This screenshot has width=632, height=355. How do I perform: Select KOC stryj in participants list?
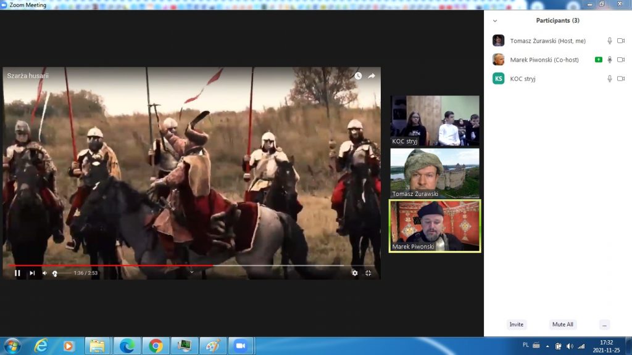[523, 78]
